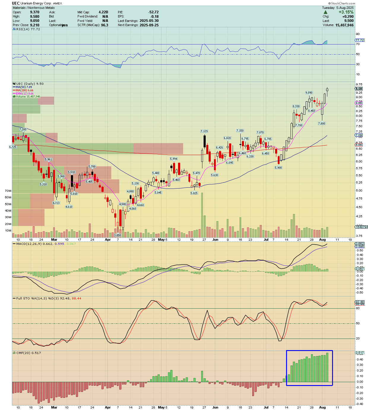Click the RSI(14) line-chart legend icon
Viewport: 368px width, 410px height.
pos(14,29)
